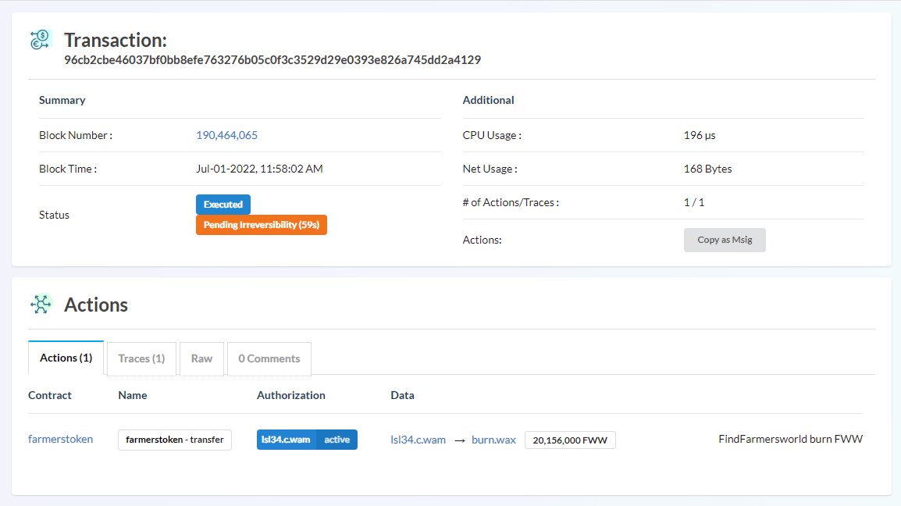The image size is (901, 506).
Task: Click the Name column header
Action: click(x=133, y=395)
